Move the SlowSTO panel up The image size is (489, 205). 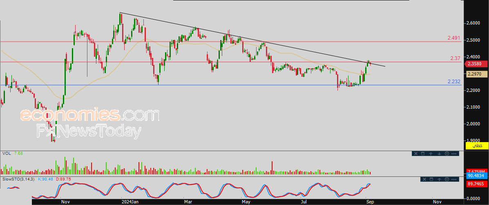(439, 179)
